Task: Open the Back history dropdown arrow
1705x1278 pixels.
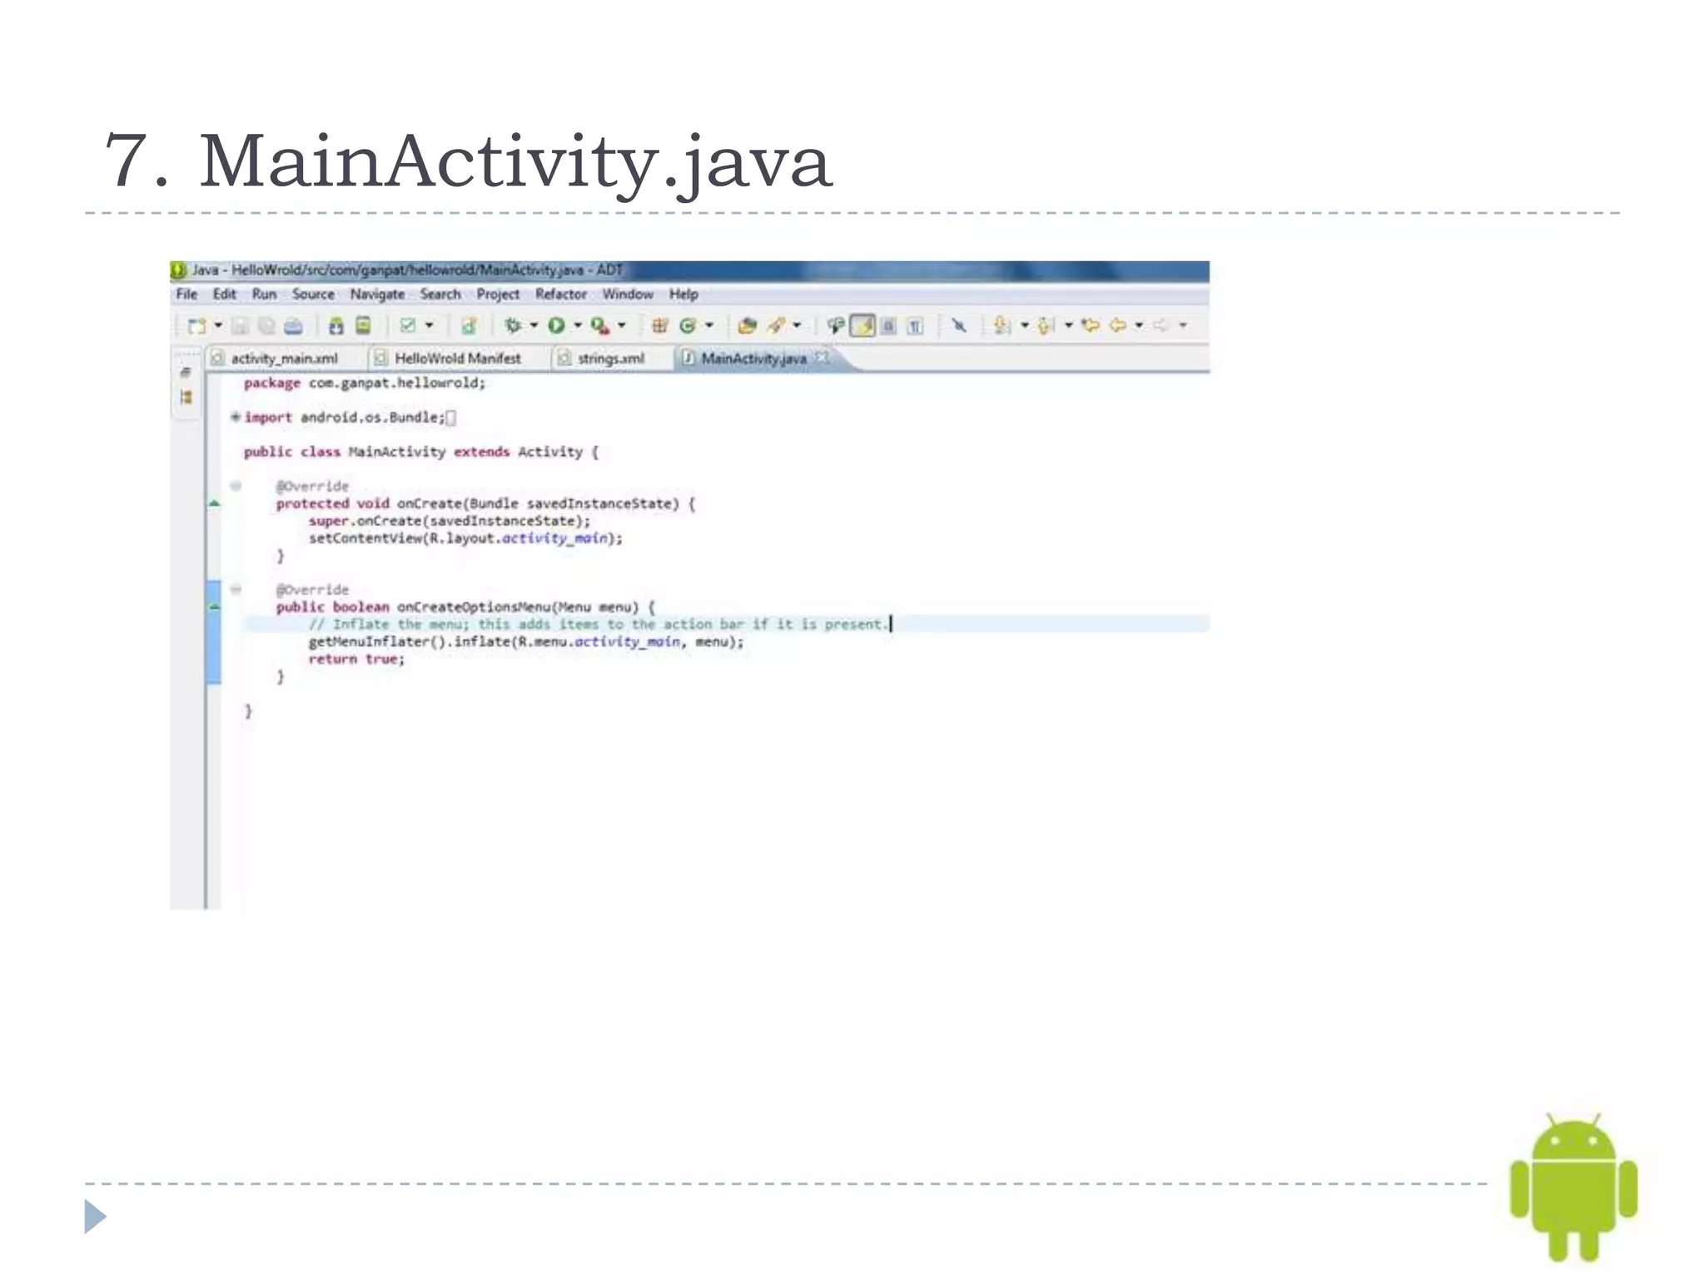Action: (x=1139, y=324)
